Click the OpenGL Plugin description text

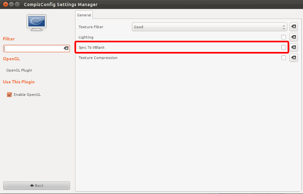pos(19,70)
